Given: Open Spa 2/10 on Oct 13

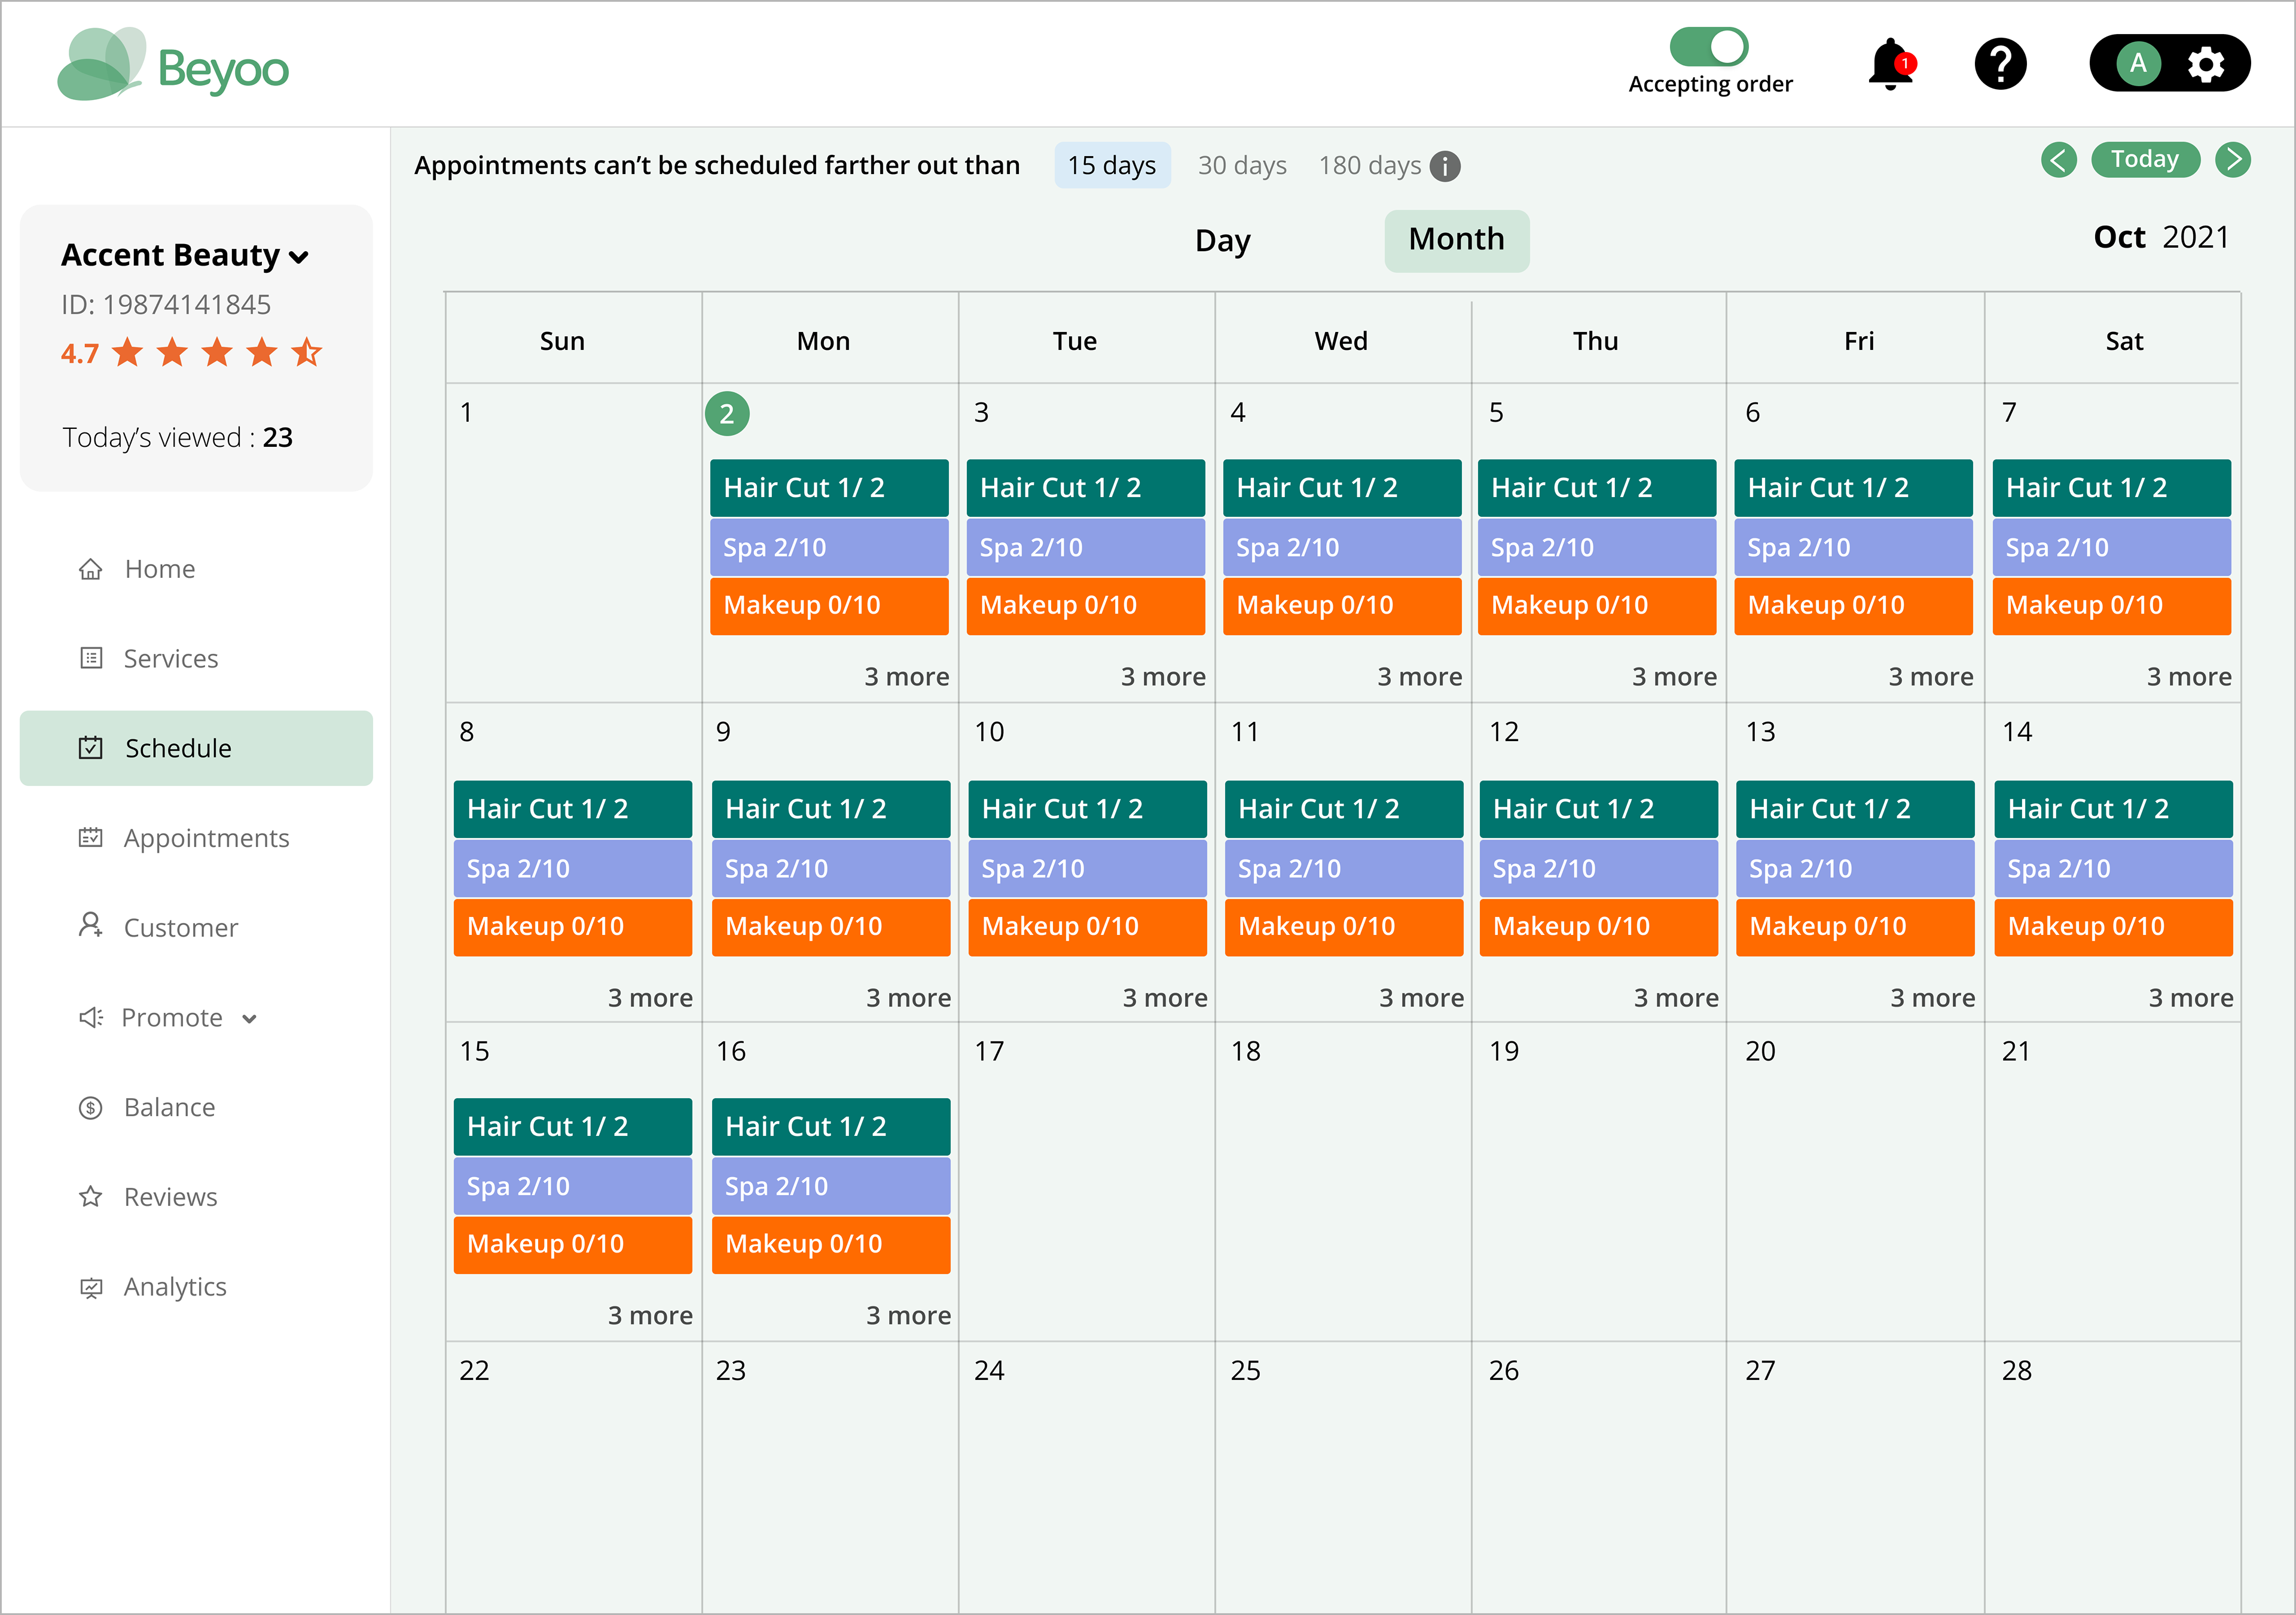Looking at the screenshot, I should tap(1855, 869).
